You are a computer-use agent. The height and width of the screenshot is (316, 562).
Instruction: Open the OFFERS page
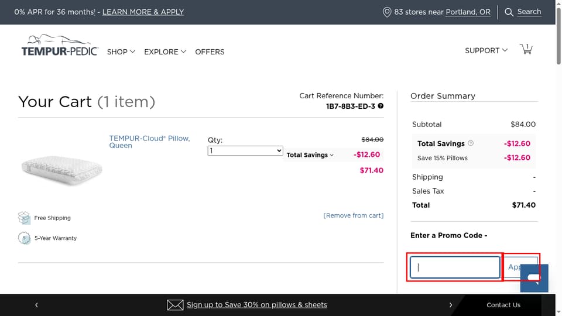(x=210, y=51)
